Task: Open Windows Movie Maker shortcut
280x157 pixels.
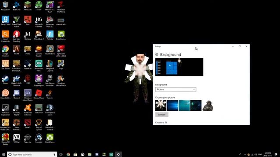Action: click(x=61, y=80)
